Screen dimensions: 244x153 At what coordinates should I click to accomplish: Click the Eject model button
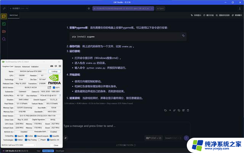click(x=160, y=8)
